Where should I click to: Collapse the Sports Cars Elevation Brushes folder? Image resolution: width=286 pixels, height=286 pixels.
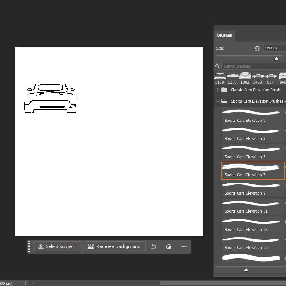[218, 101]
